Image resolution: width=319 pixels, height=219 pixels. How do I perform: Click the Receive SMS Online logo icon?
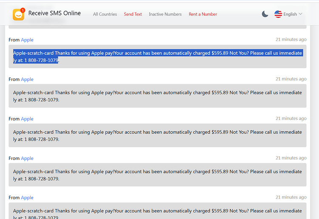pos(19,14)
